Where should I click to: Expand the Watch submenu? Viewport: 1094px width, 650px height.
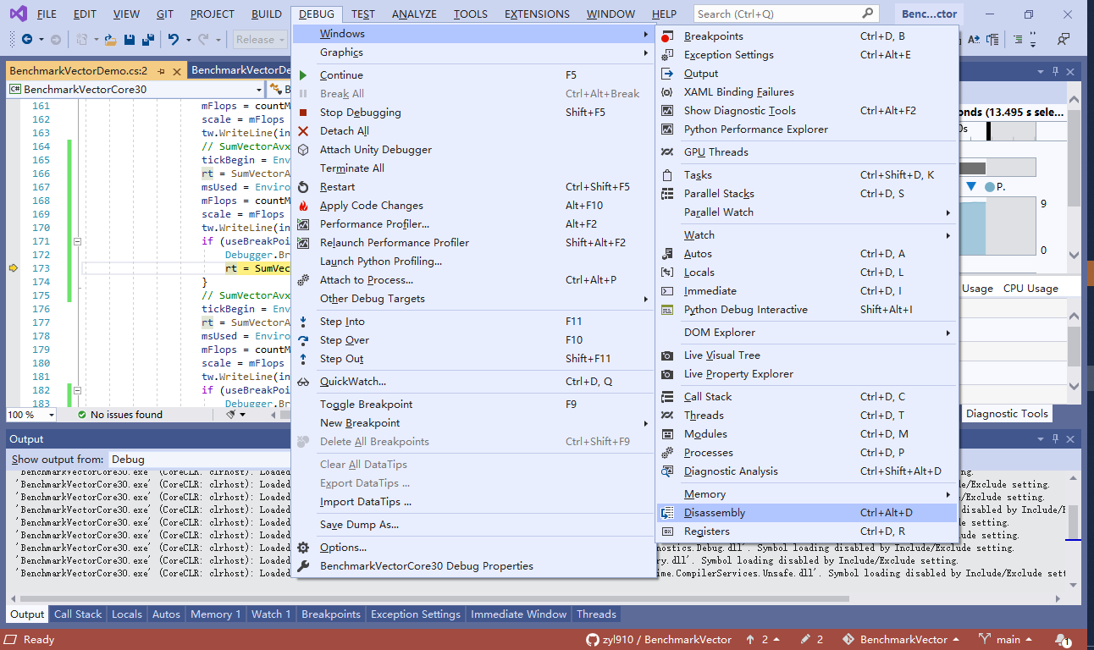click(807, 235)
